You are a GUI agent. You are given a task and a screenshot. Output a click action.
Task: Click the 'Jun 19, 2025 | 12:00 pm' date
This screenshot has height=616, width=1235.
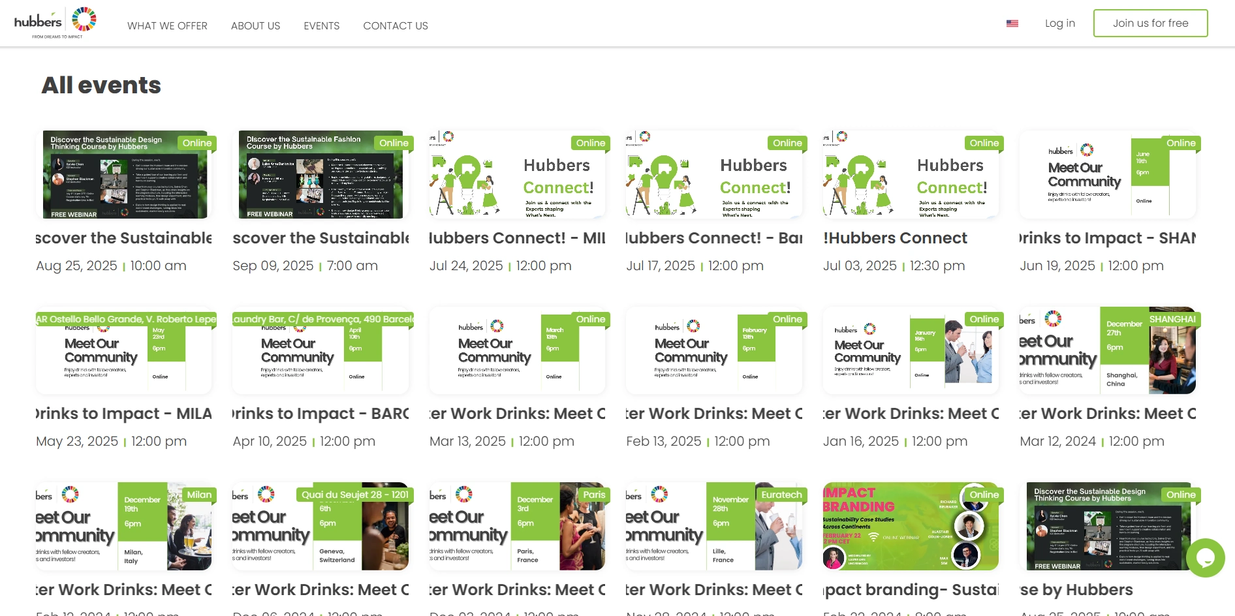pyautogui.click(x=1091, y=266)
